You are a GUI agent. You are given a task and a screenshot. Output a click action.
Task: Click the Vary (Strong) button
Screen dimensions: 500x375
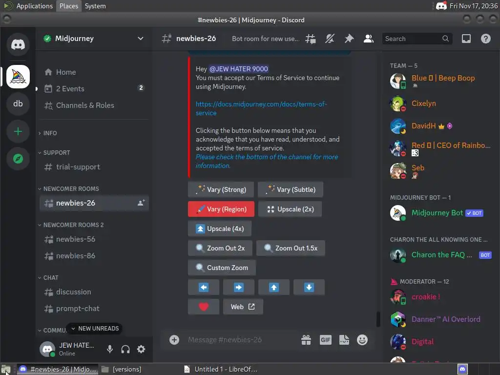point(221,190)
